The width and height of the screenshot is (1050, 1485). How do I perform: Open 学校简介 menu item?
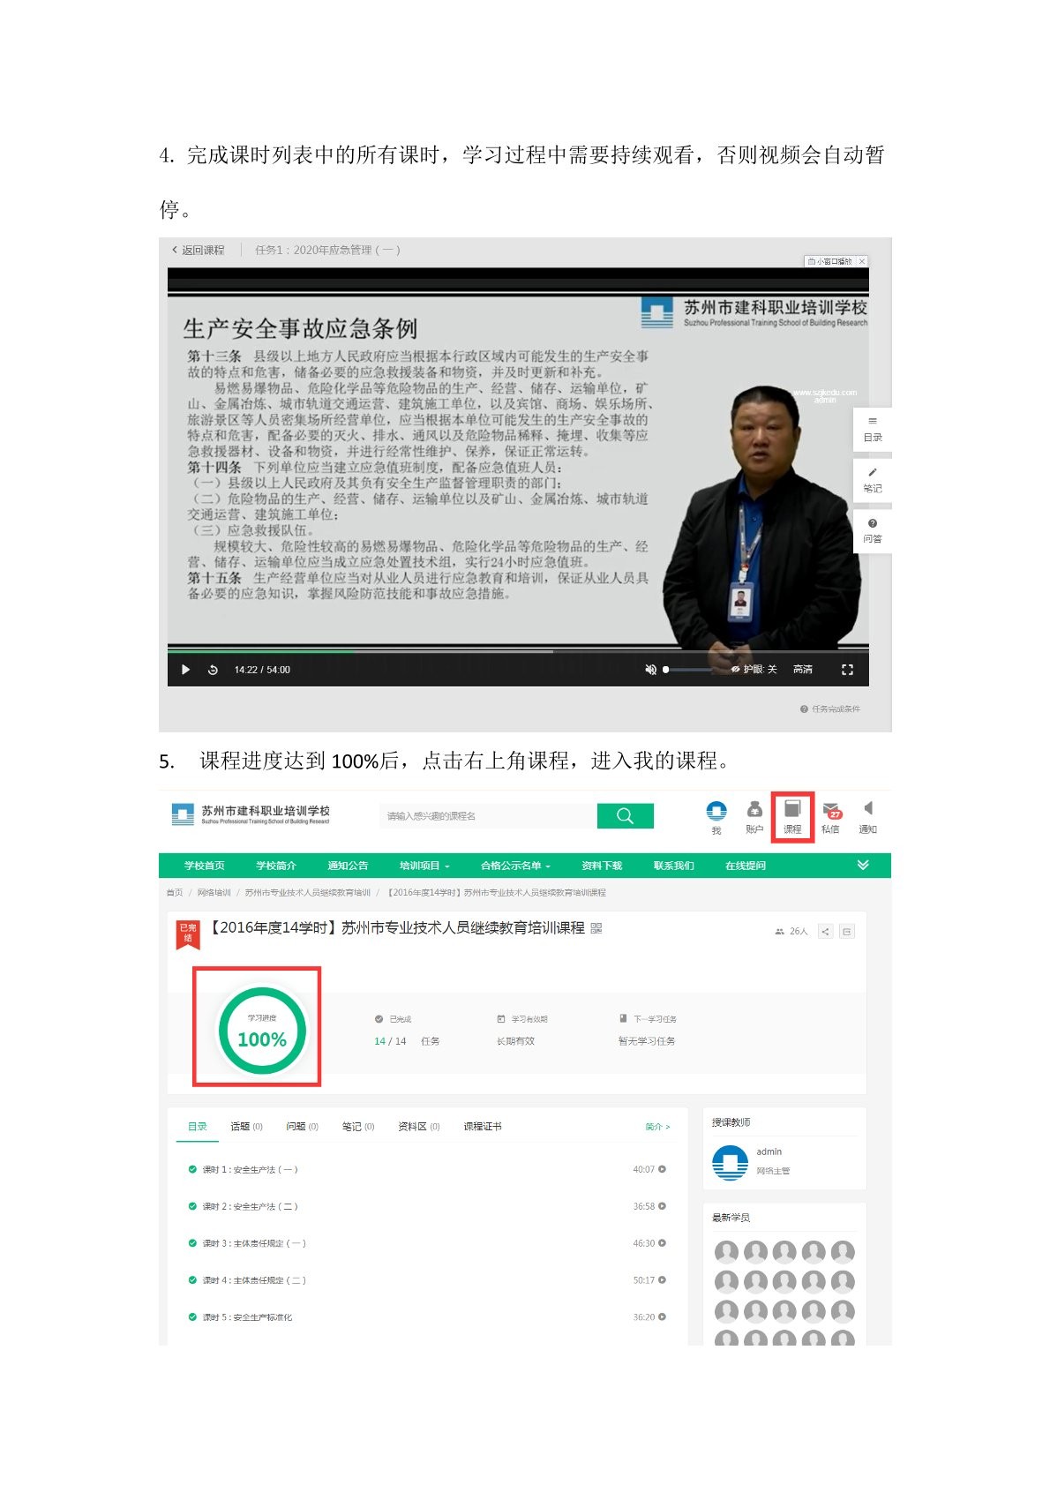[276, 866]
